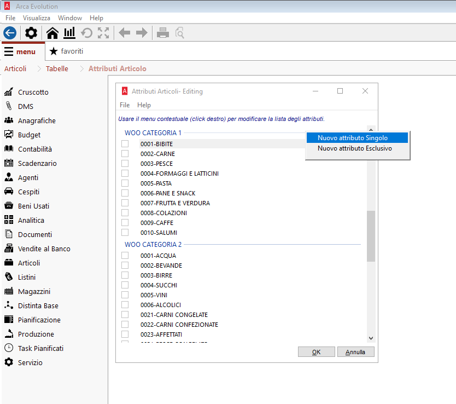The width and height of the screenshot is (456, 404).
Task: Open Cruscotto from the sidebar
Action: [33, 92]
